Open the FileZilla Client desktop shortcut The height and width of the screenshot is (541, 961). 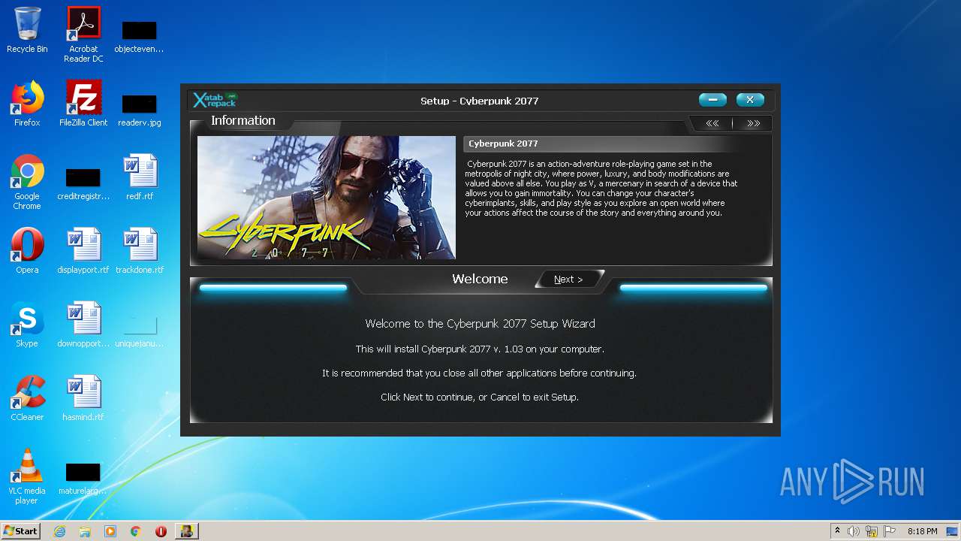click(83, 104)
